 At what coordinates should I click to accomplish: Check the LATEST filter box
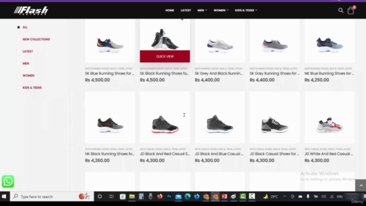coord(18,51)
